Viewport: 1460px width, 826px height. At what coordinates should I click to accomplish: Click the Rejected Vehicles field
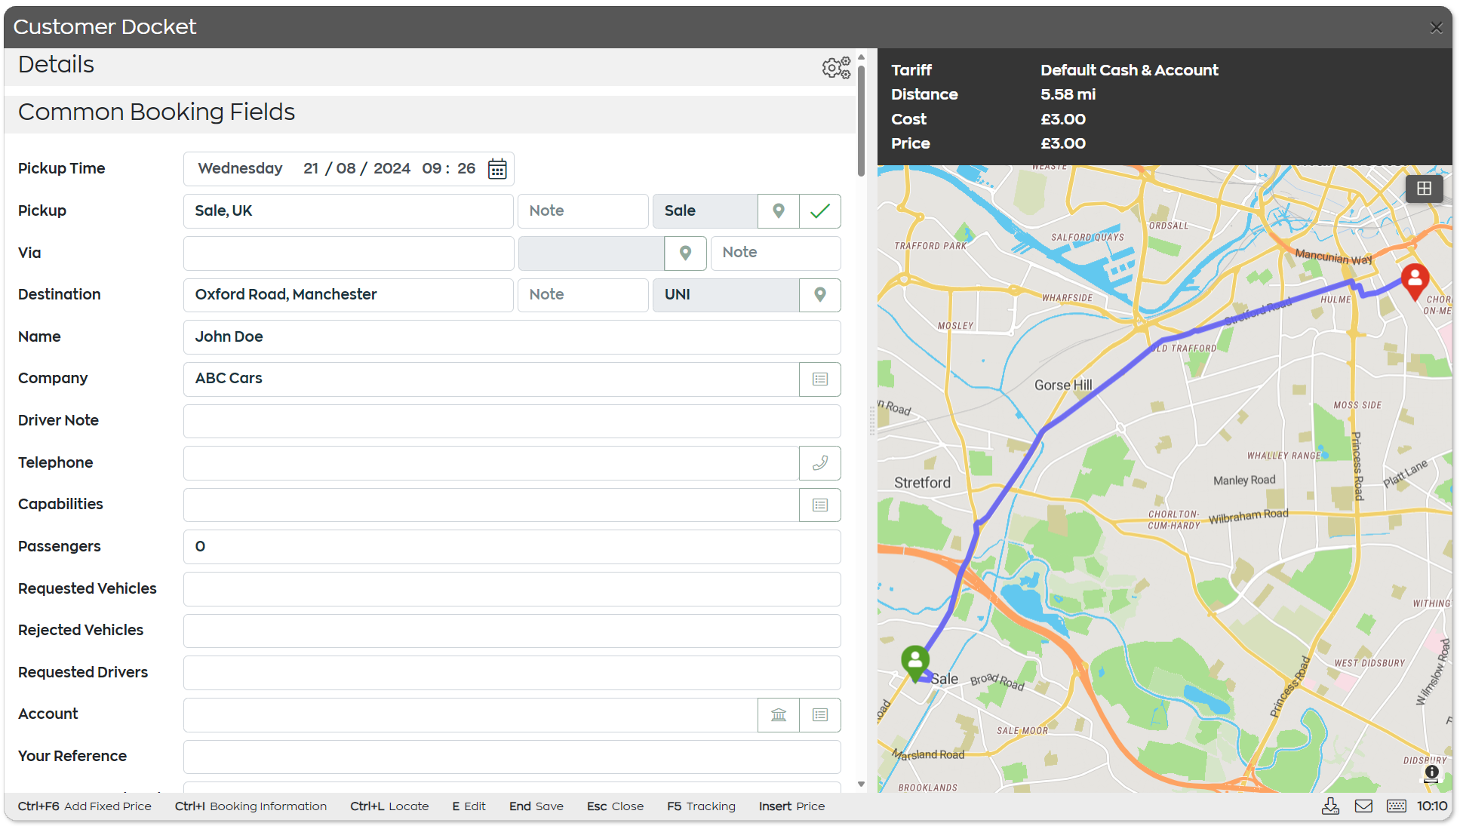click(512, 631)
